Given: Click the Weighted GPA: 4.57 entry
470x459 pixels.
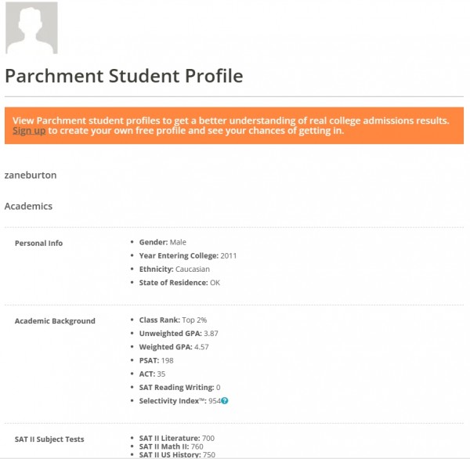Looking at the screenshot, I should pyautogui.click(x=174, y=347).
